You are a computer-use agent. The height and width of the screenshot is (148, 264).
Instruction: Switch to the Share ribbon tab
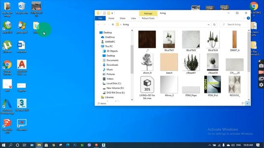click(x=123, y=18)
